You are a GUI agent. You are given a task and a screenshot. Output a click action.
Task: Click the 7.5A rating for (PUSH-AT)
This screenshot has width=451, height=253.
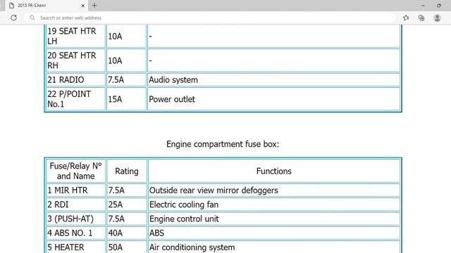127,219
